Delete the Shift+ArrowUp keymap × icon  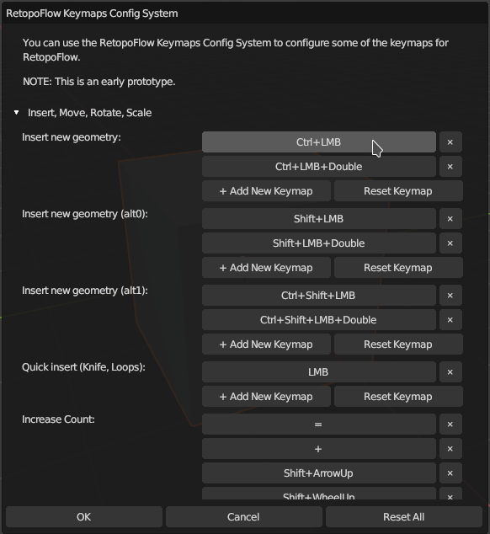(x=450, y=473)
